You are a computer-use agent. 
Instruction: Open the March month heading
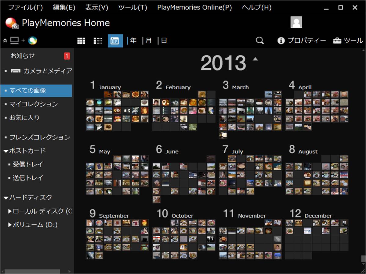tap(236, 86)
